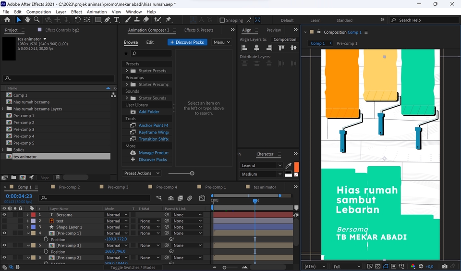Toggle the Snapping checkbox
Viewport: 461px width, 271px height.
(x=222, y=20)
